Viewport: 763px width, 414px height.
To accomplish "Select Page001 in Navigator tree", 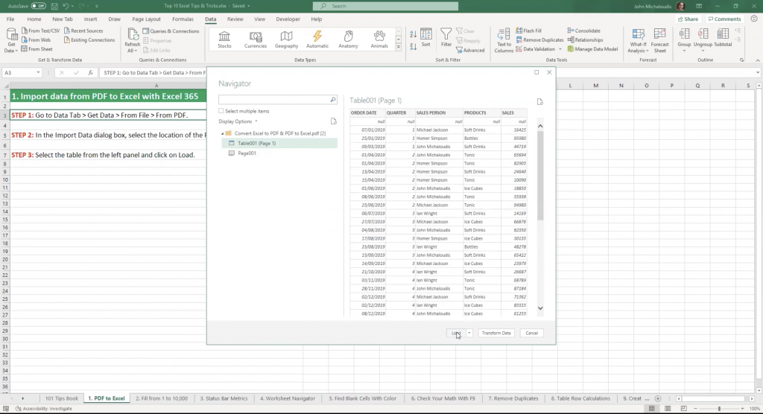I will coord(247,153).
